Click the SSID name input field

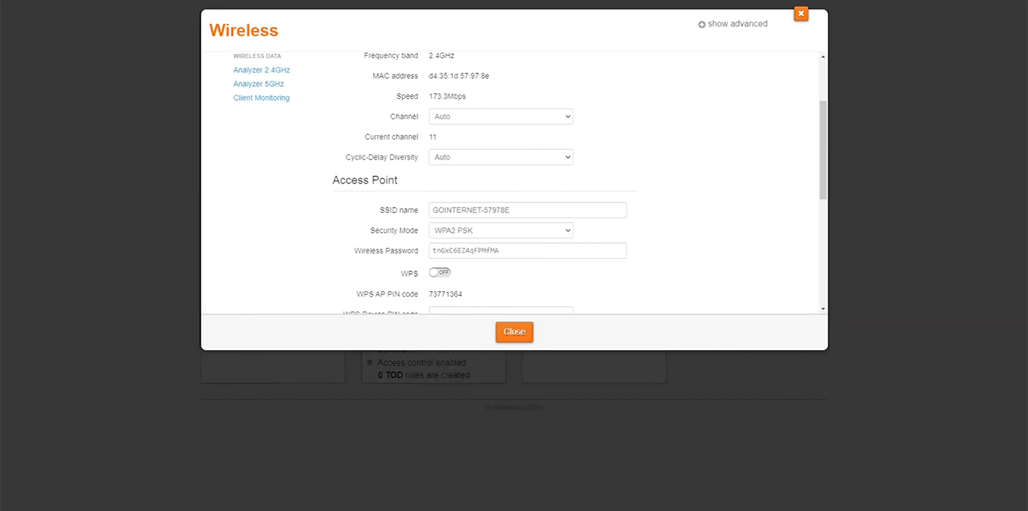tap(527, 210)
